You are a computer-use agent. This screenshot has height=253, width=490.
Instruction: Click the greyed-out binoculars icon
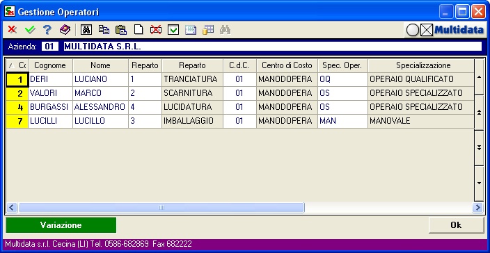[x=225, y=30]
